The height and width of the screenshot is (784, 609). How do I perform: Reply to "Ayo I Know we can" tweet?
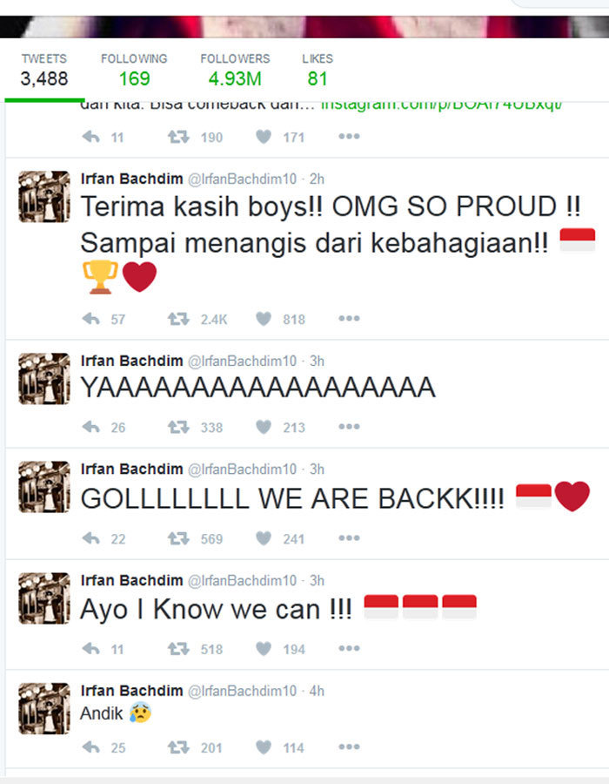[x=90, y=649]
